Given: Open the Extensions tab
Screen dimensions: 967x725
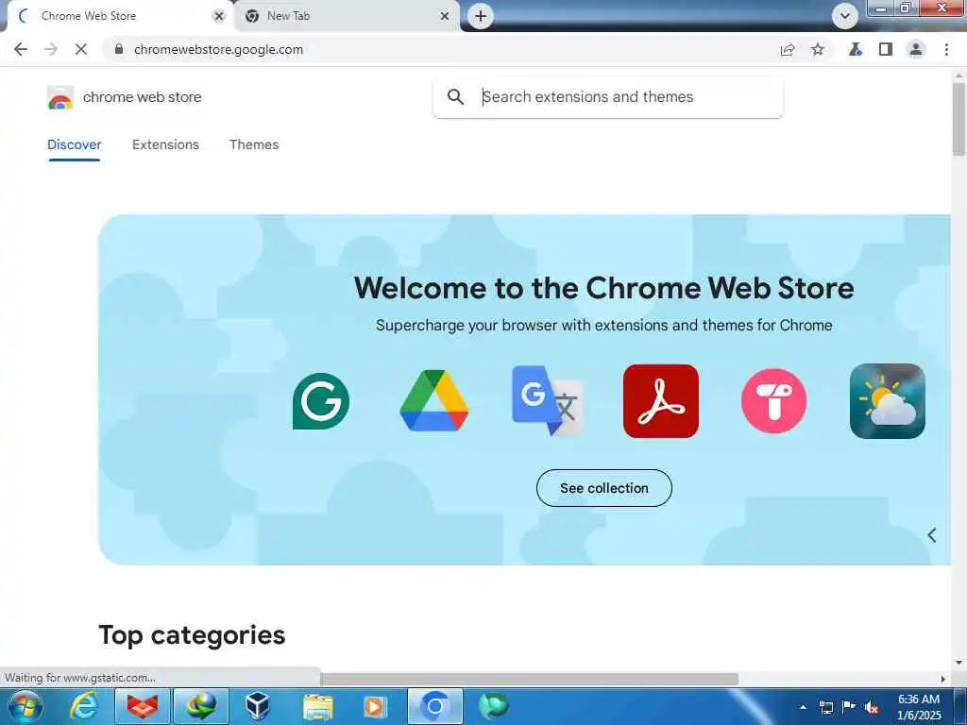Looking at the screenshot, I should click(165, 144).
